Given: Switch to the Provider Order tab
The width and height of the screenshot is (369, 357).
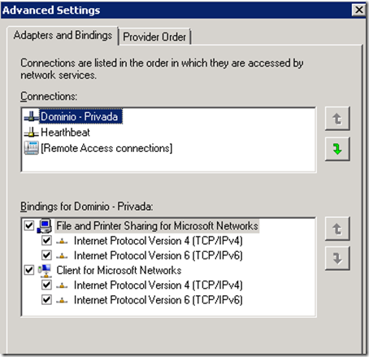Looking at the screenshot, I should pyautogui.click(x=154, y=37).
